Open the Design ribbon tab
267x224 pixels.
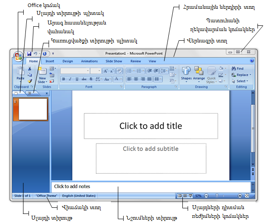coord(68,61)
